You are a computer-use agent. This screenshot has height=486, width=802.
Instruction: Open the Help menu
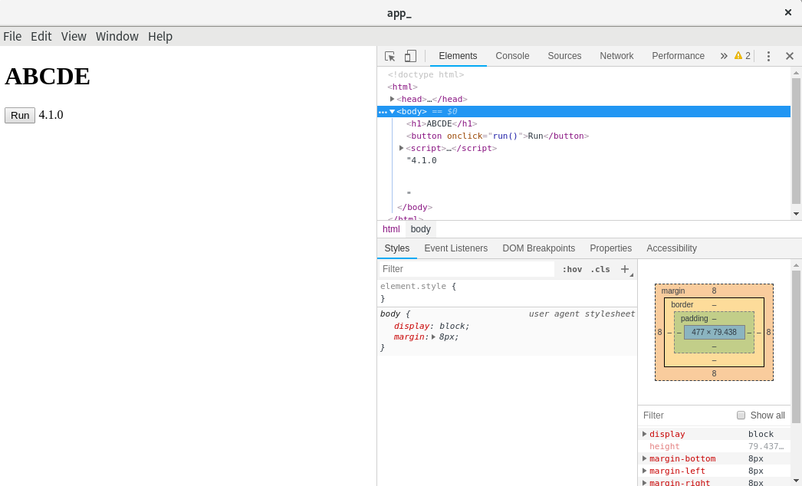tap(160, 36)
